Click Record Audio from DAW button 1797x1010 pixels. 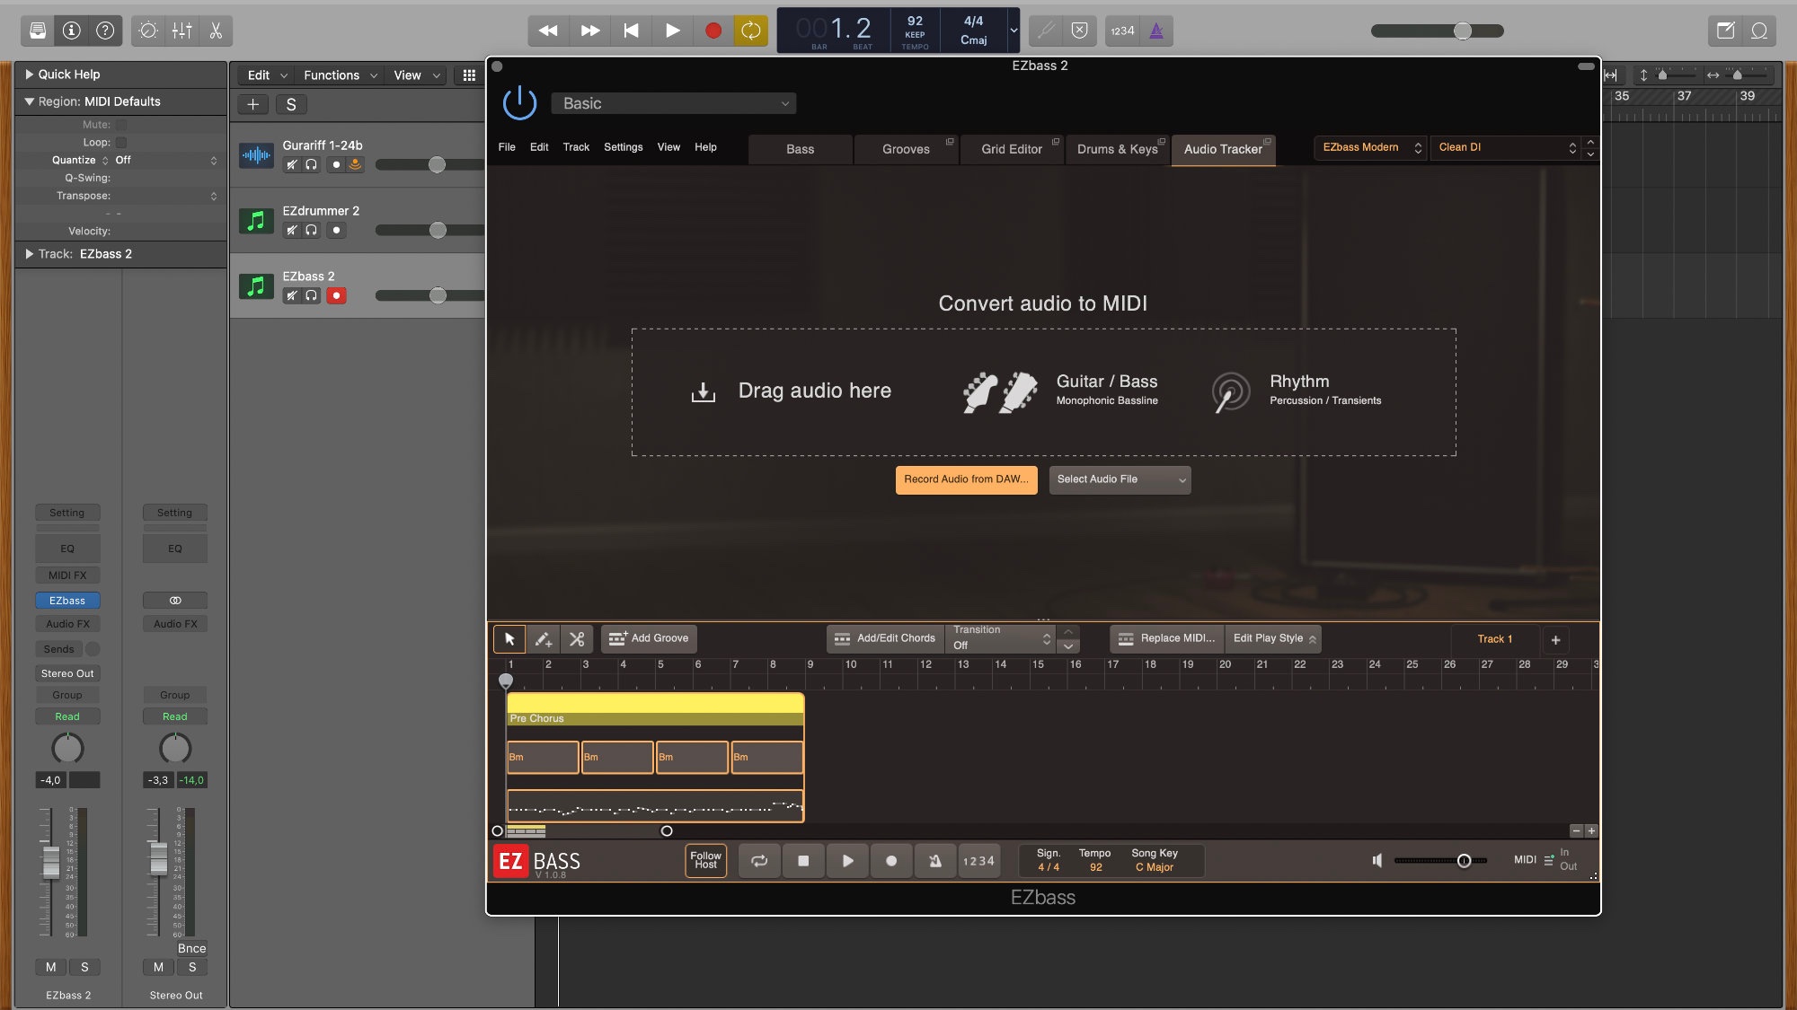pos(966,479)
